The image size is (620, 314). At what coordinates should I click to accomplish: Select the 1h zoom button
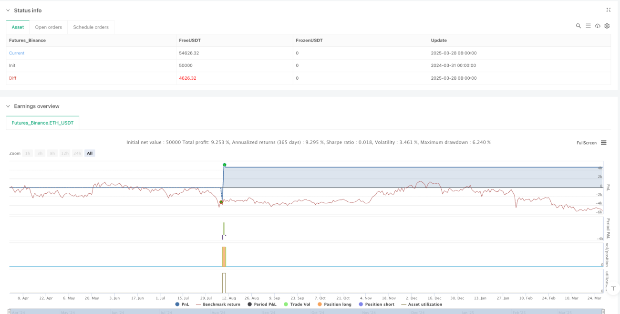[x=28, y=153]
